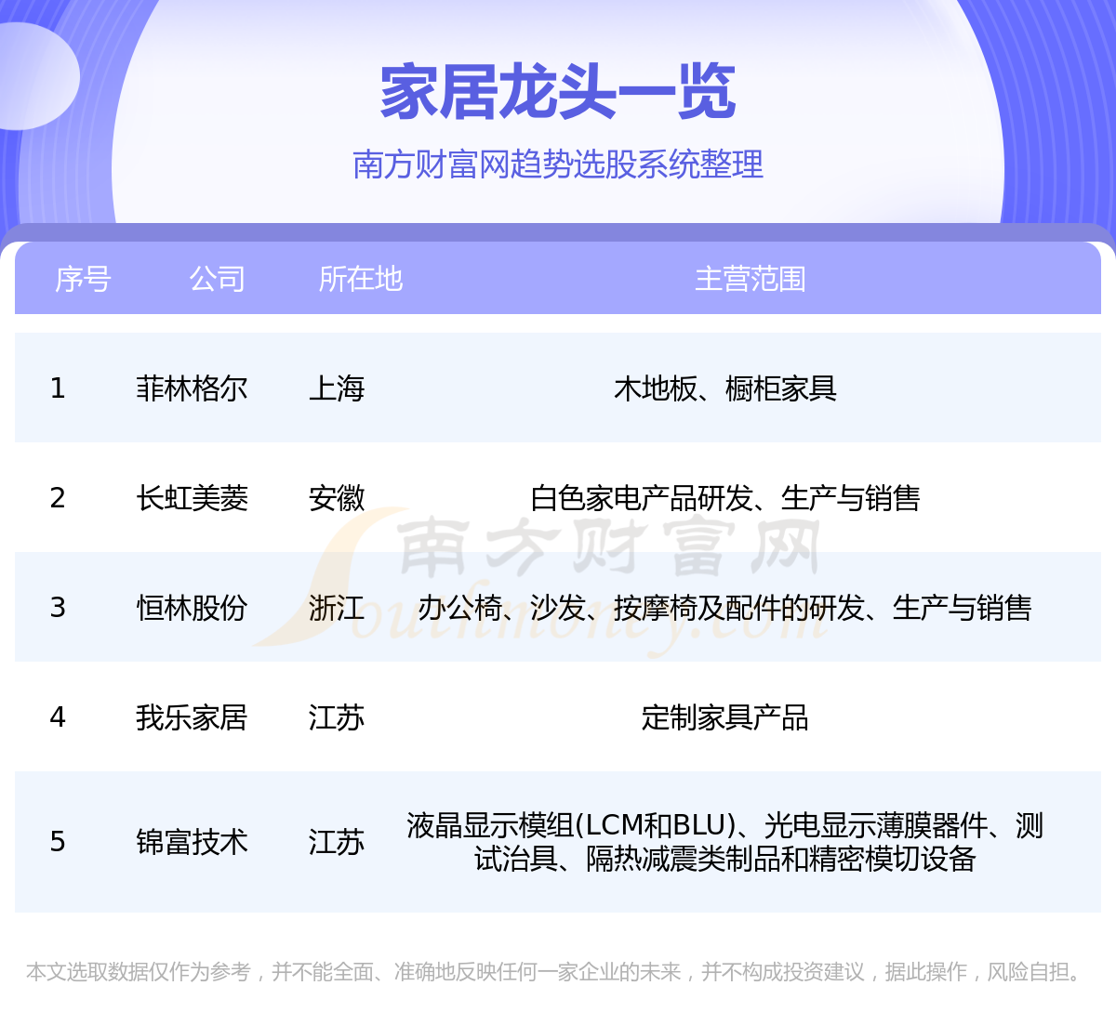Click location 上海 in 菲林格尔 row
Screen dimensions: 1116x1012
pyautogui.click(x=337, y=388)
